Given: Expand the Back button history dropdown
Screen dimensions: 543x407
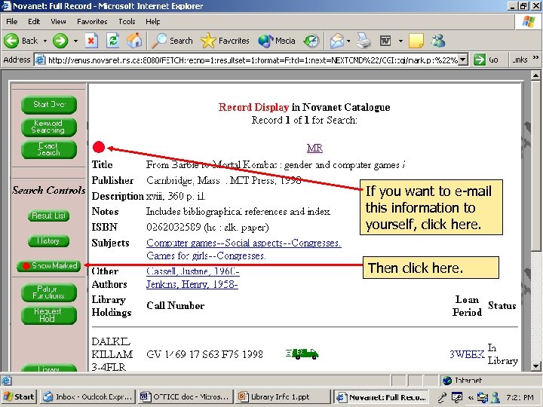Looking at the screenshot, I should pyautogui.click(x=45, y=41).
